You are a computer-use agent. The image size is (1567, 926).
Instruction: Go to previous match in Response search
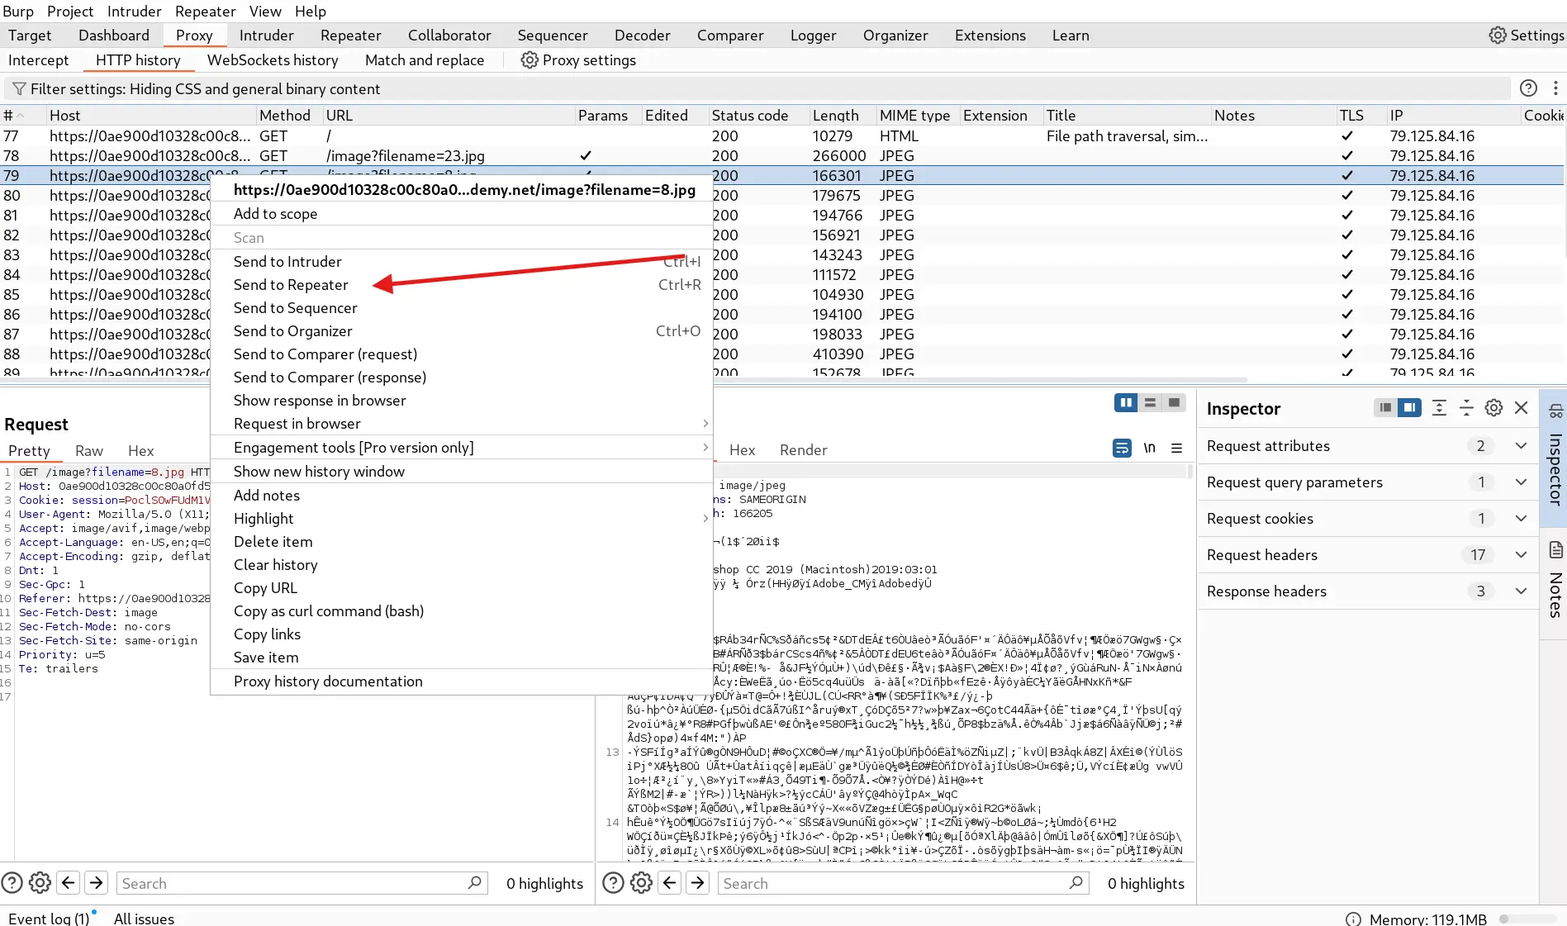(x=670, y=883)
